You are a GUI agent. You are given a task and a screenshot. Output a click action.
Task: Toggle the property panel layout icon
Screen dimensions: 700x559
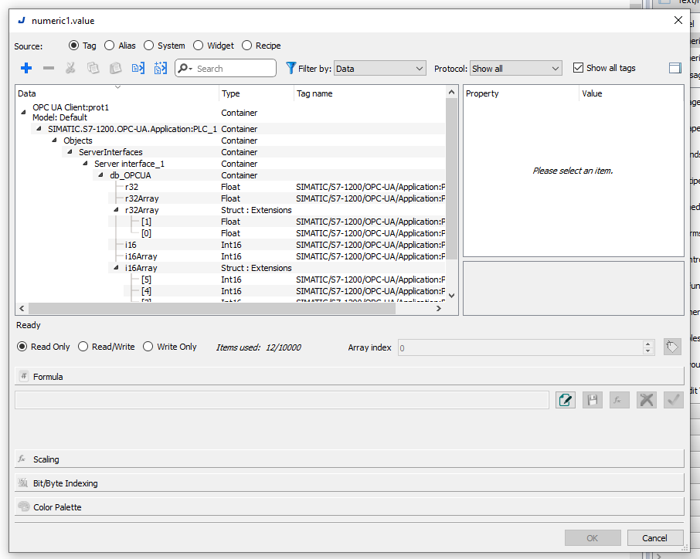pyautogui.click(x=675, y=68)
